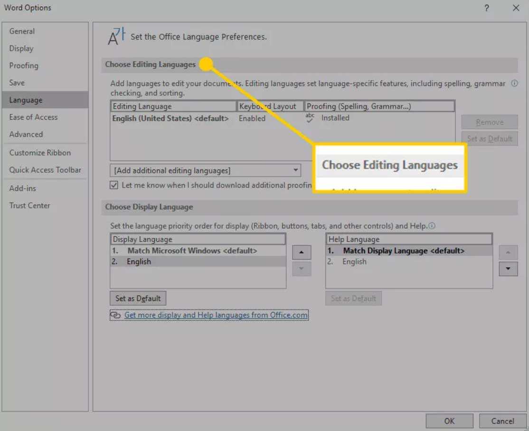Select English in the Display Language list
The height and width of the screenshot is (431, 529).
click(x=139, y=262)
